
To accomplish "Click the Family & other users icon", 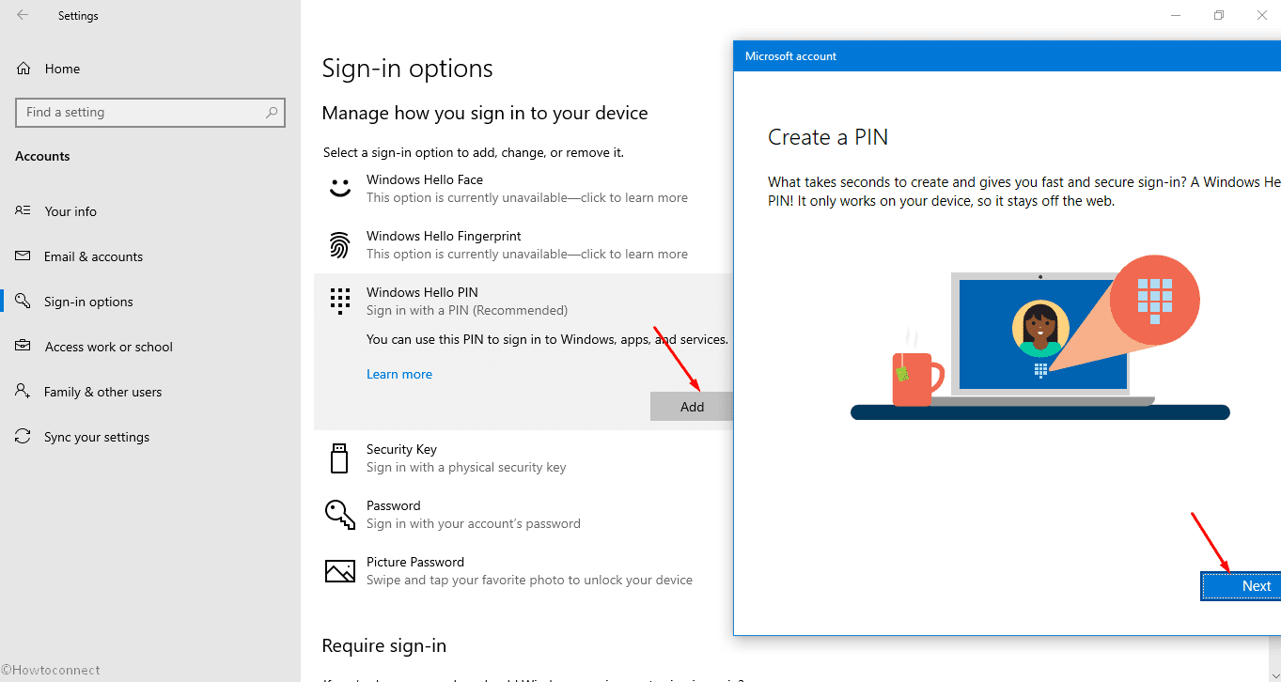I will tap(23, 392).
